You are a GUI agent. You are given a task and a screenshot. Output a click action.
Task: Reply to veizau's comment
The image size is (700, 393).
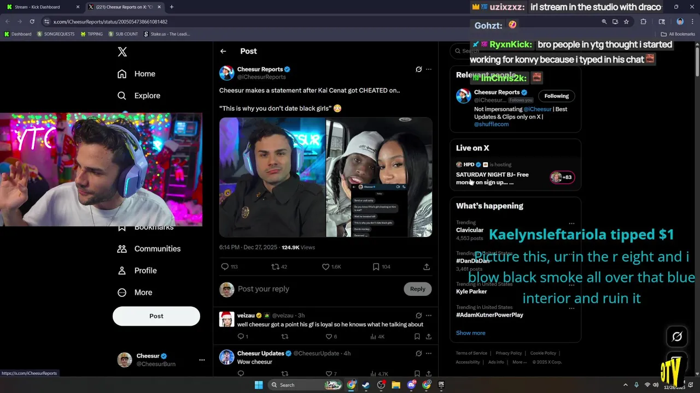coord(242,337)
